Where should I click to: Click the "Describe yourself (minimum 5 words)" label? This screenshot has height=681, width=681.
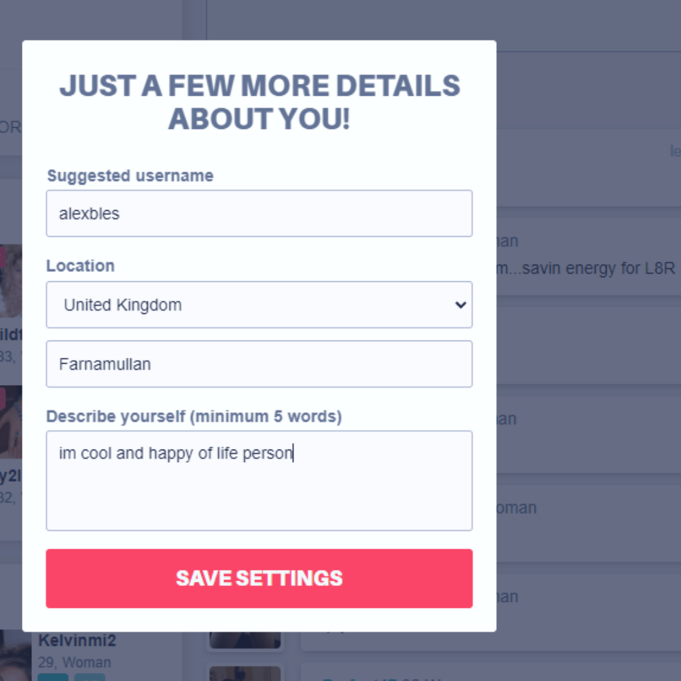click(194, 417)
